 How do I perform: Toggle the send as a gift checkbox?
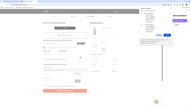click(x=44, y=86)
